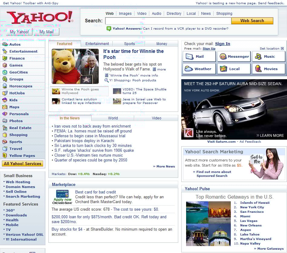Screen dimensions: 287x253
Task: Click inside the Search text field
Action: 168,21
